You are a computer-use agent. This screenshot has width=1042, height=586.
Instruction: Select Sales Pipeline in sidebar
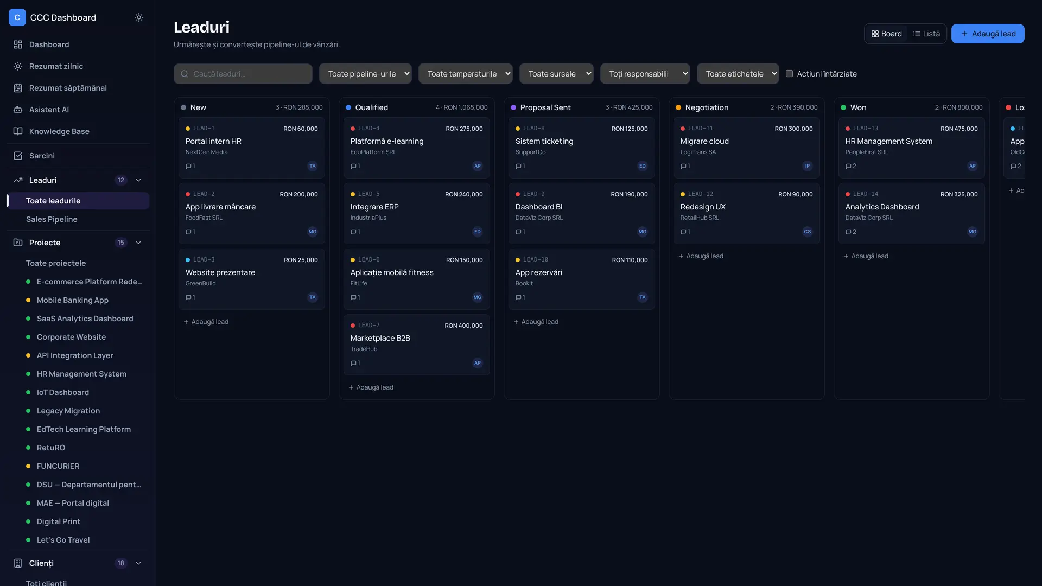[78, 219]
